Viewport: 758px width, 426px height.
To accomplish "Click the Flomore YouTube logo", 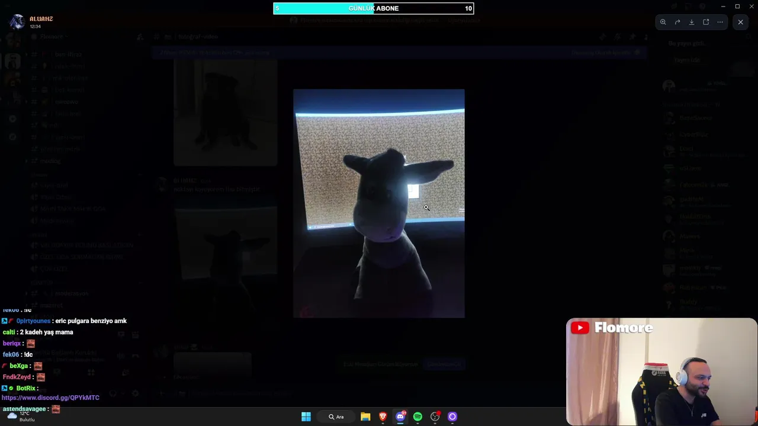I will (612, 328).
